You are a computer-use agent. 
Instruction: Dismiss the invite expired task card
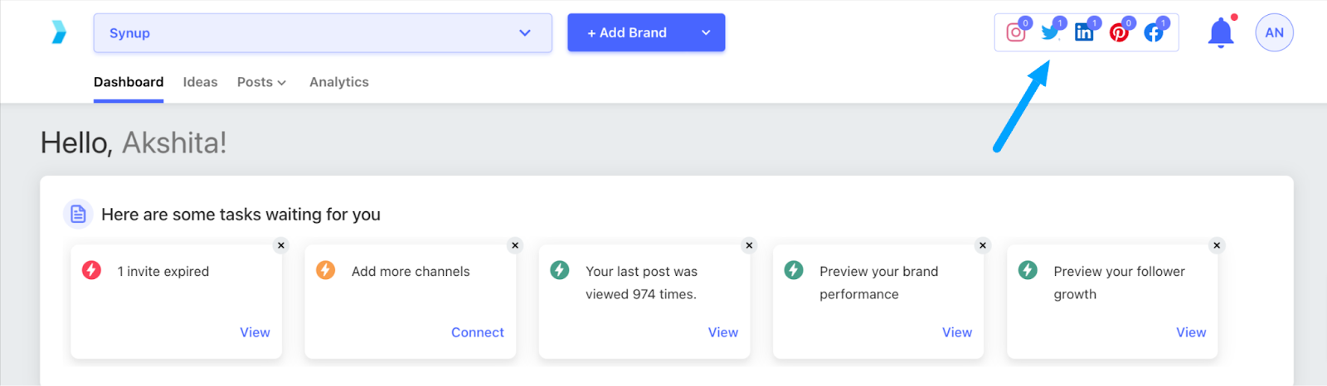click(x=281, y=245)
